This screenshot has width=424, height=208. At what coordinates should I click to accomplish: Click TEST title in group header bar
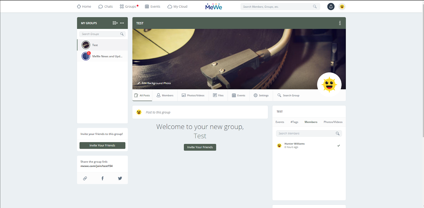click(x=140, y=23)
